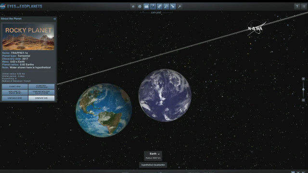Click the NASA logo in header
The image size is (308, 173).
(x=3, y=6)
